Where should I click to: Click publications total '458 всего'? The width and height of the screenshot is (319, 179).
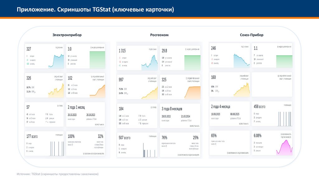point(259,107)
